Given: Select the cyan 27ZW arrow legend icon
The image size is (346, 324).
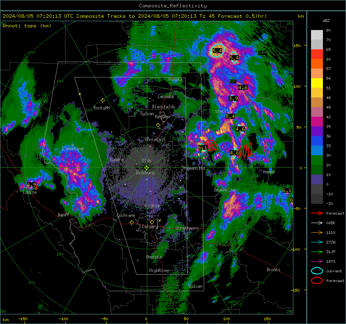Looking at the screenshot, I should point(317,242).
